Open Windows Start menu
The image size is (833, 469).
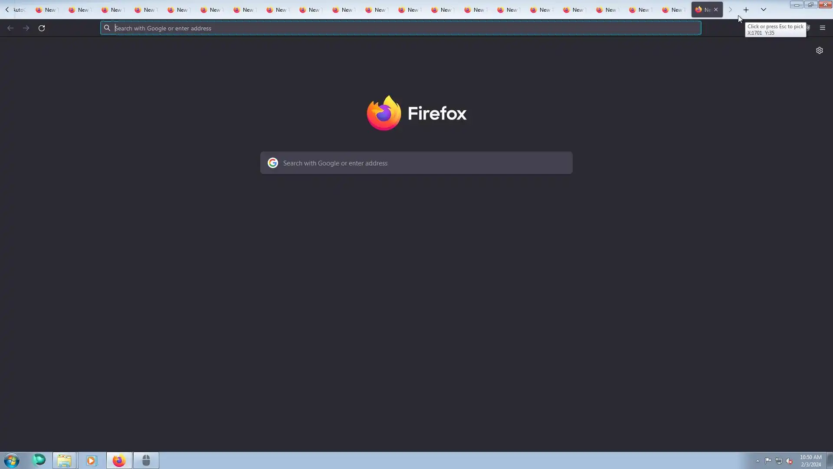pyautogui.click(x=12, y=460)
